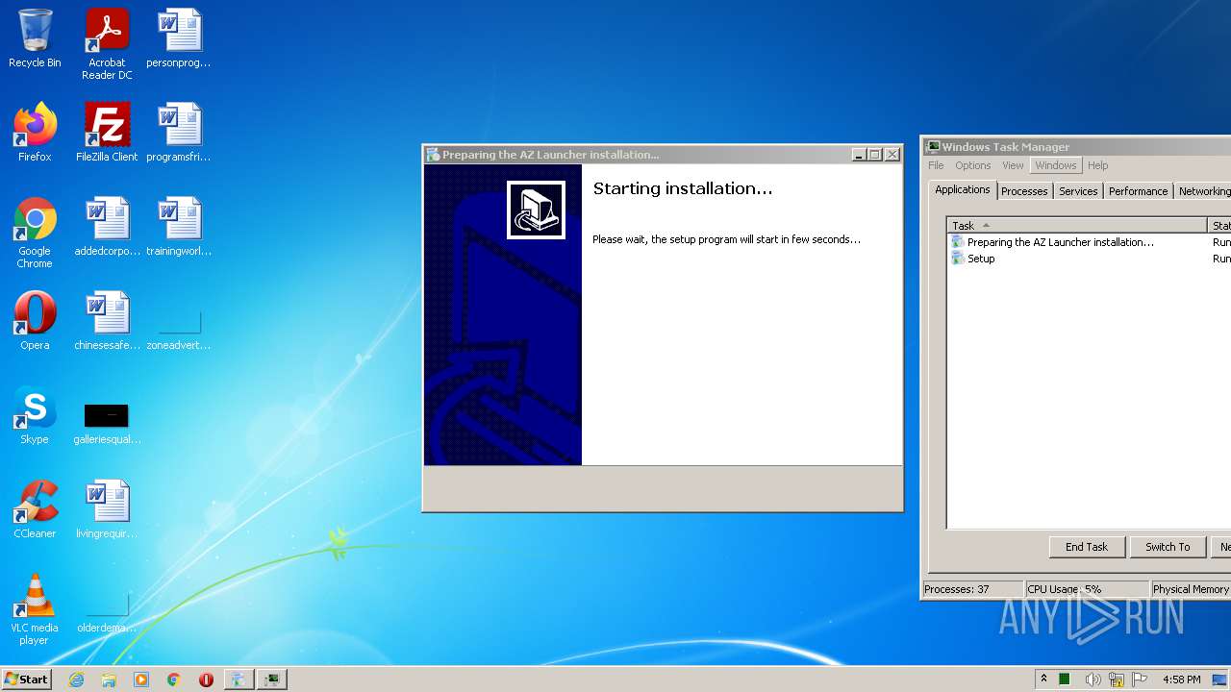
Task: Switch to the Task Manager taskbar button
Action: [x=273, y=680]
